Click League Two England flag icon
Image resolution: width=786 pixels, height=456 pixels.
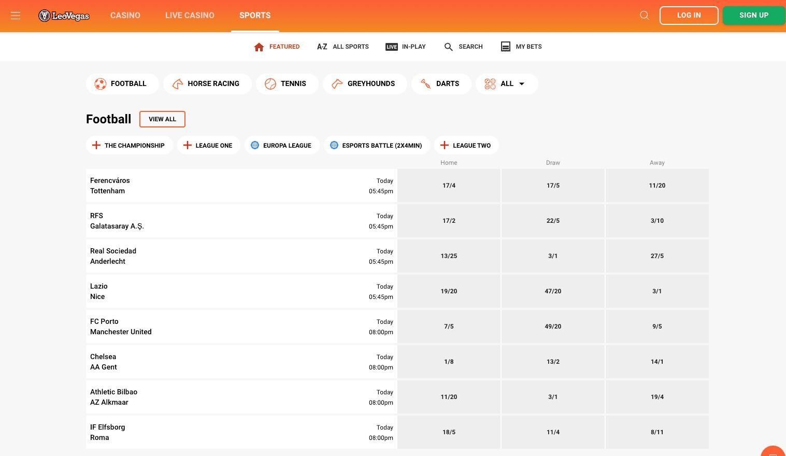tap(445, 146)
